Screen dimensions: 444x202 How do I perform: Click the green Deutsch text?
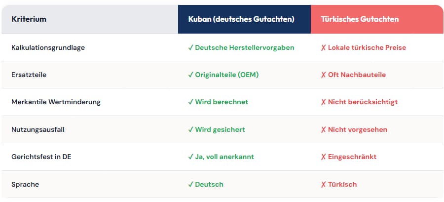(x=209, y=184)
